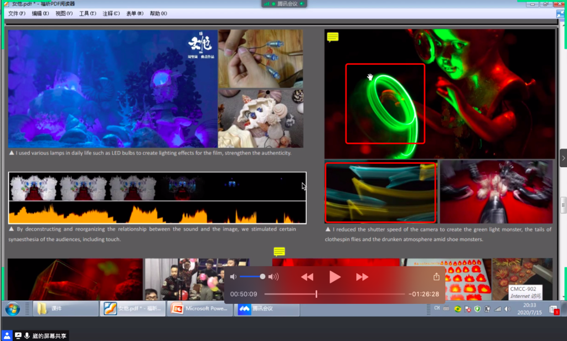Click the keyboard icon in the system tray
Viewport: 567px width, 341px height.
click(447, 309)
